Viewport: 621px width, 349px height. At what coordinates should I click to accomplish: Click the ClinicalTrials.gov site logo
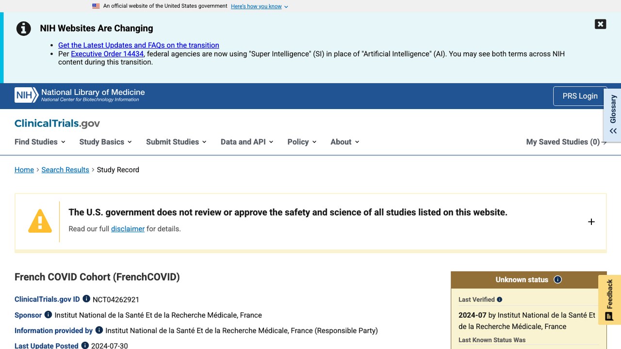point(57,124)
